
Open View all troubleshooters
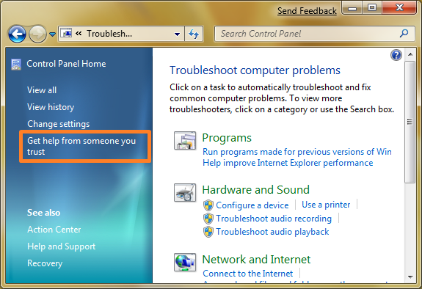click(42, 90)
